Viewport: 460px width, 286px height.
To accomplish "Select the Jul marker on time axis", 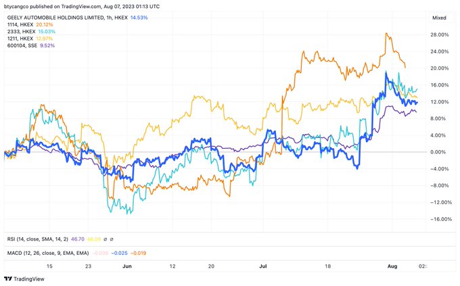I will tap(262, 267).
